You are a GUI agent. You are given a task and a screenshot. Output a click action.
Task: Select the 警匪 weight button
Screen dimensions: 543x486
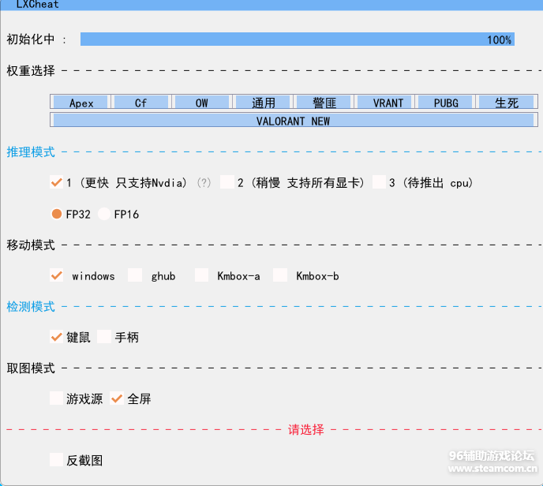tap(324, 103)
